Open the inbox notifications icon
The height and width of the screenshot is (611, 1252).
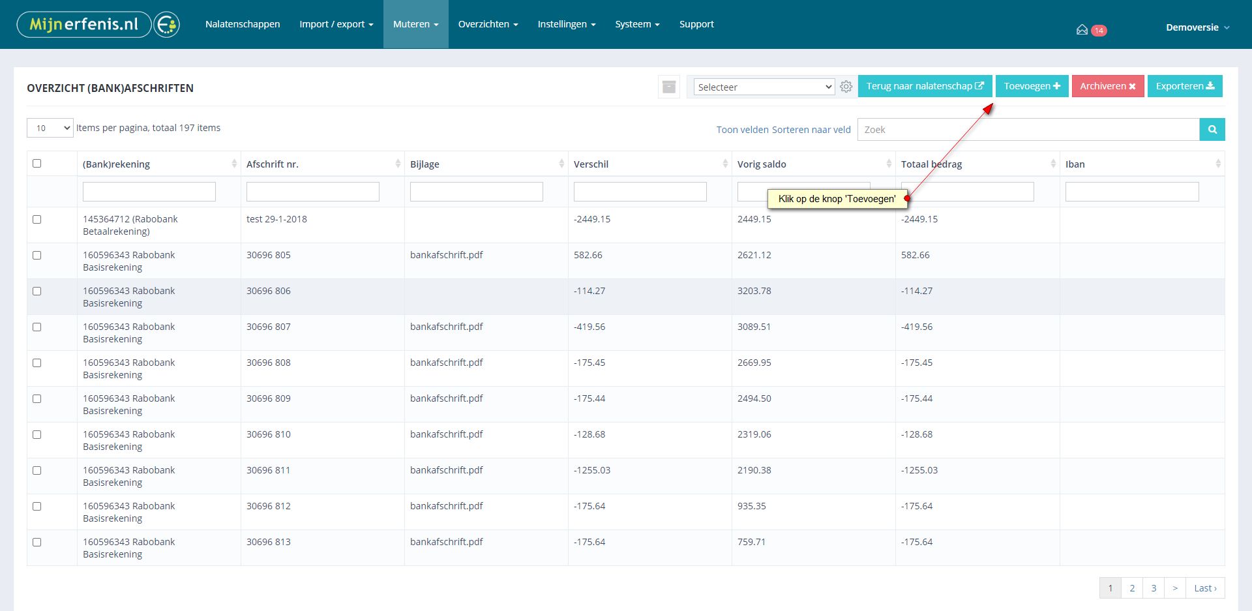(x=1082, y=30)
